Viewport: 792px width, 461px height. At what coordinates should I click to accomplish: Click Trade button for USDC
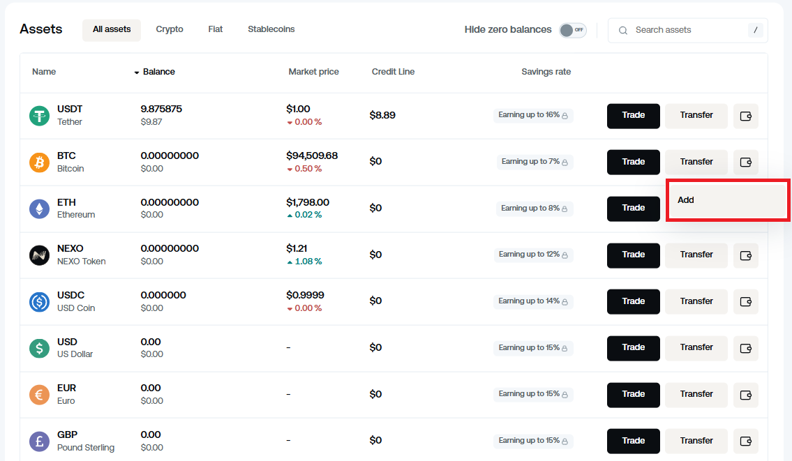point(634,301)
